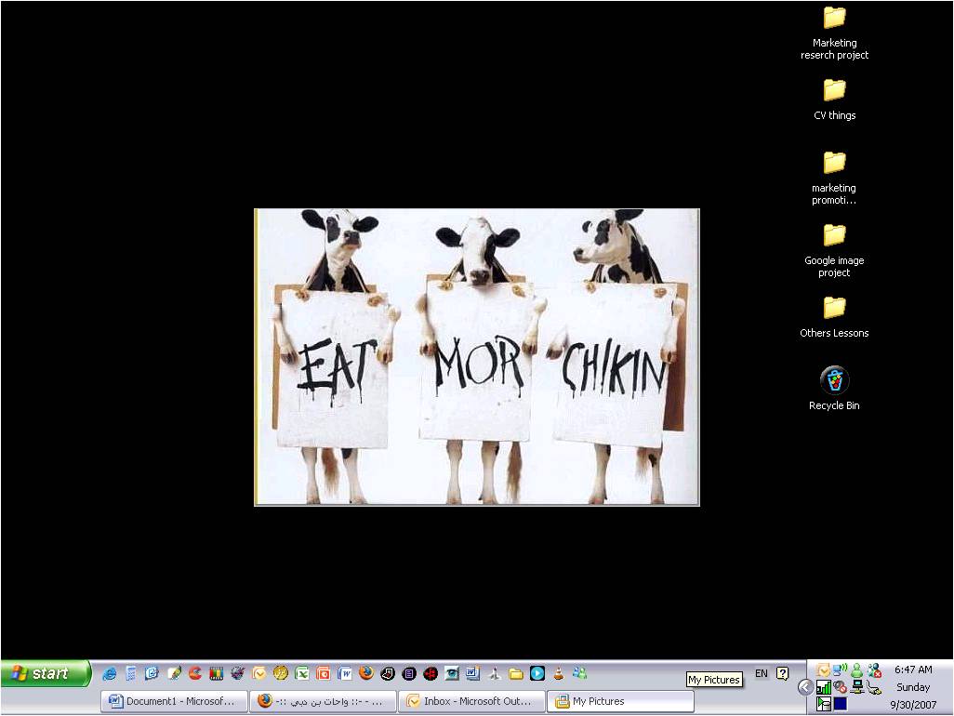The image size is (954, 716).
Task: Open local area network tray icon
Action: [857, 687]
